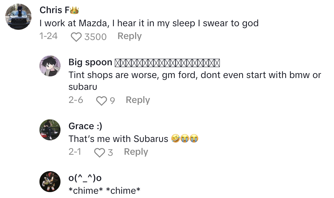The height and width of the screenshot is (198, 334).
Task: Reply to Chris F's comment
Action: coord(130,36)
